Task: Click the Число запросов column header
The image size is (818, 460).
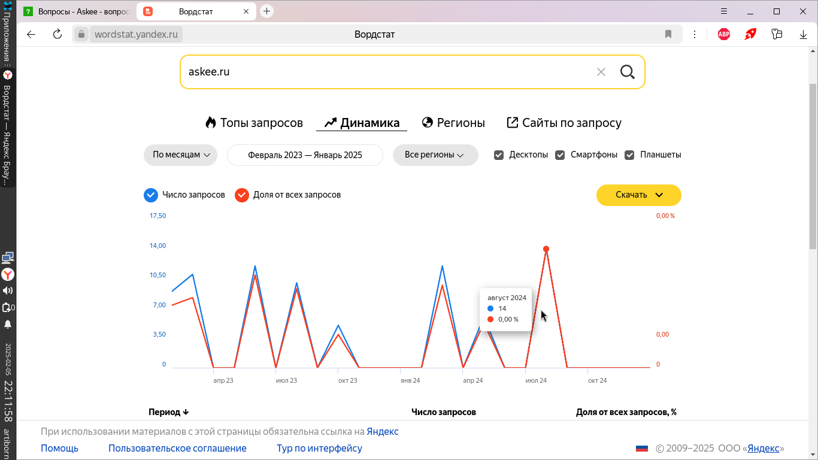Action: point(444,412)
